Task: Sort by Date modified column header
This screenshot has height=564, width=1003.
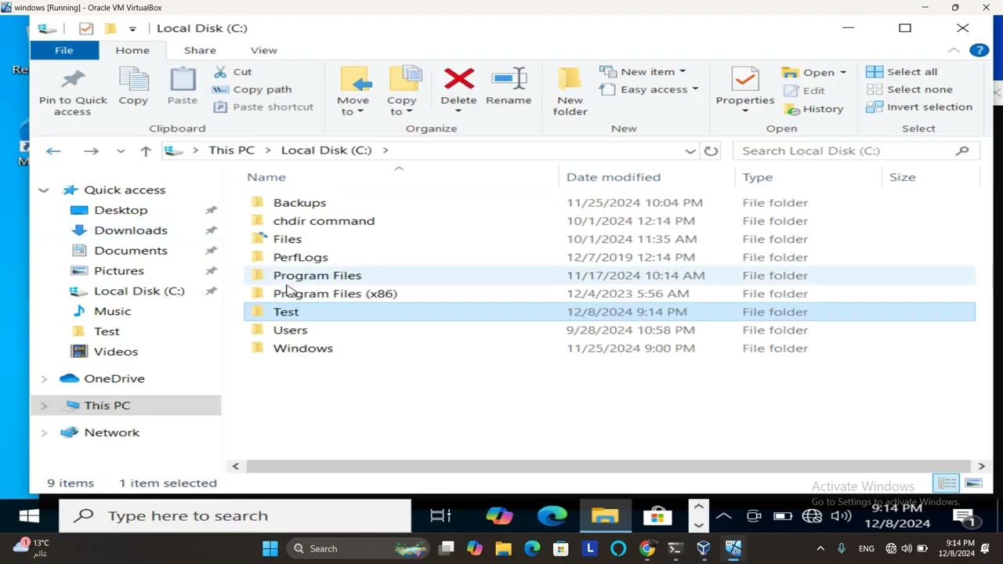Action: coord(614,177)
